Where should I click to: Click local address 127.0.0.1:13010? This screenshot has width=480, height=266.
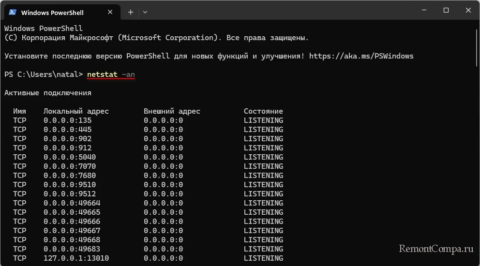[x=76, y=258]
